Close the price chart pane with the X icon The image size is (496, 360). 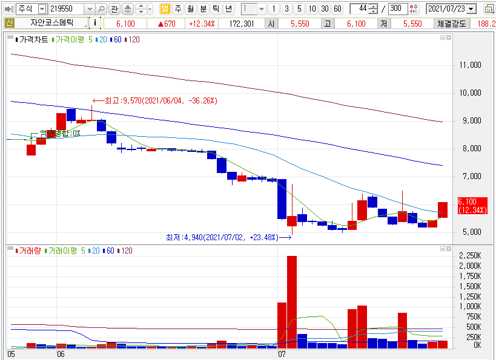click(449, 38)
